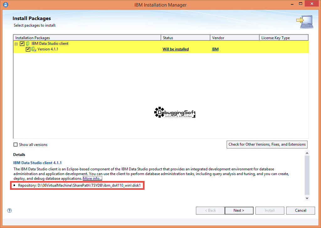Click the IBM Data Studio client 4.1.1 heading

38,163
